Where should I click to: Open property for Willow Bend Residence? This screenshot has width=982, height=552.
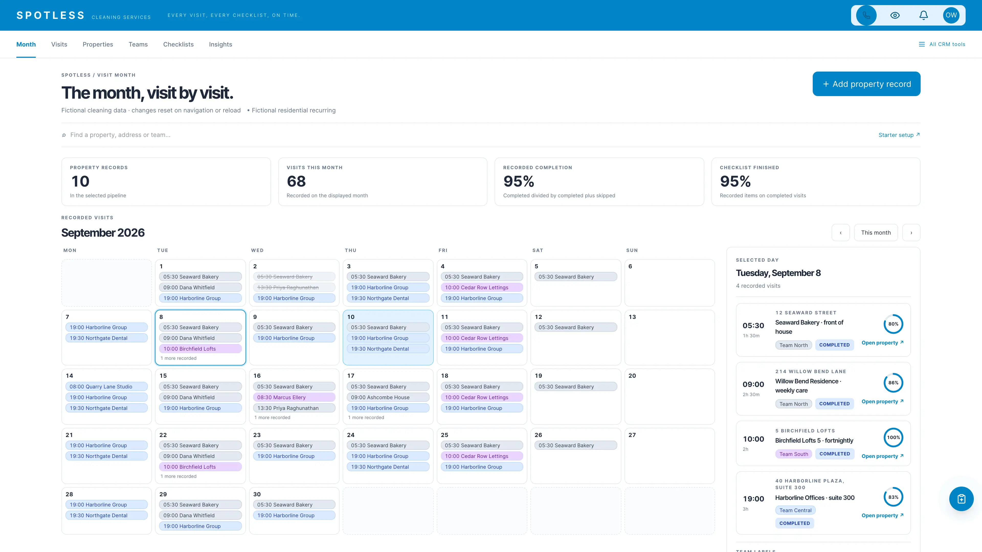coord(882,401)
